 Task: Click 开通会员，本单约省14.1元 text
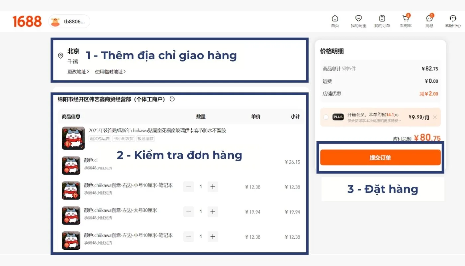pyautogui.click(x=373, y=114)
